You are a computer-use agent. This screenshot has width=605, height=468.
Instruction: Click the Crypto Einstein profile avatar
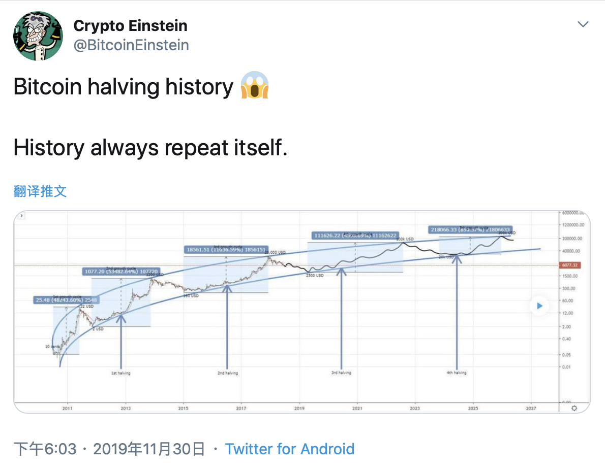click(38, 36)
